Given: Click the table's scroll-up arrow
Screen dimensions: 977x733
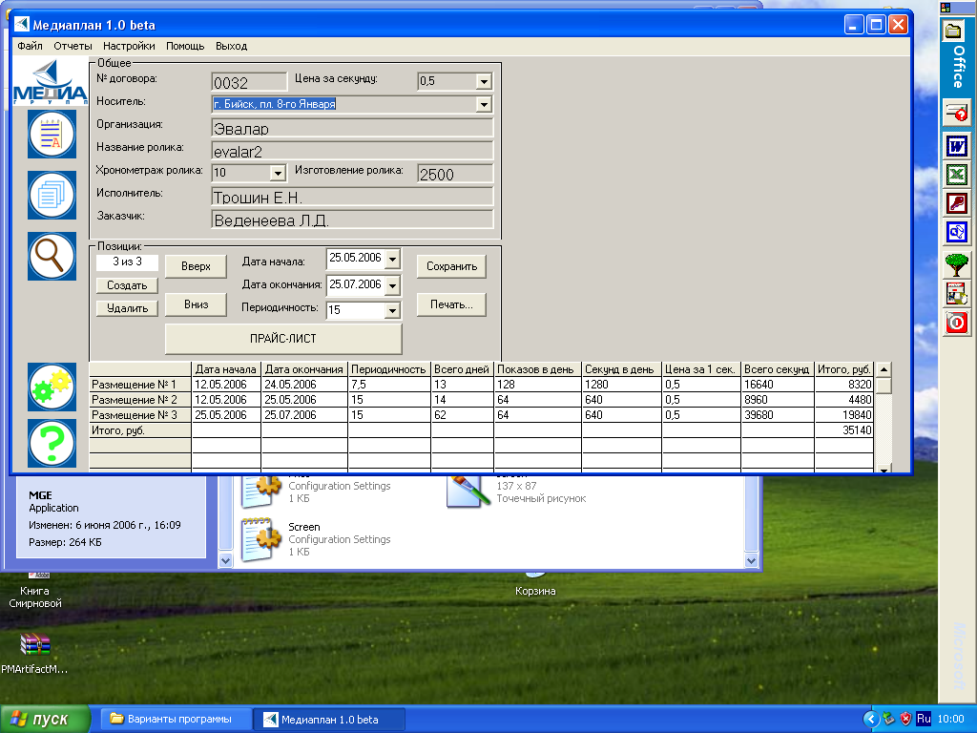Looking at the screenshot, I should (x=884, y=370).
